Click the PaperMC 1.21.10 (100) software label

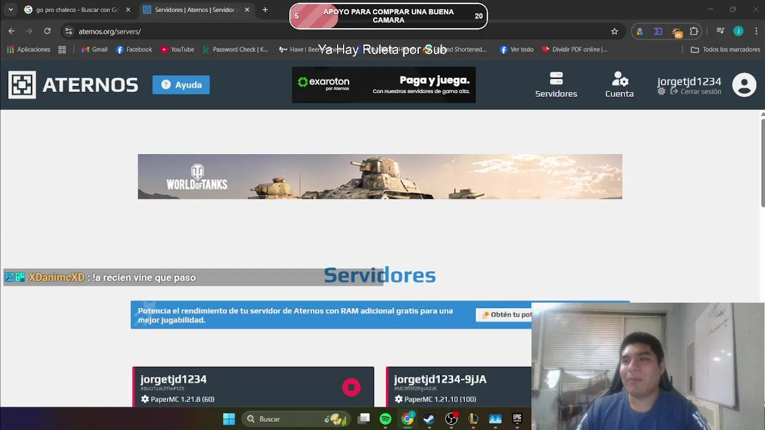click(435, 399)
